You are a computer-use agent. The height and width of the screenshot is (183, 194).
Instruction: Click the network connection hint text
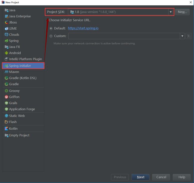tap(95, 44)
